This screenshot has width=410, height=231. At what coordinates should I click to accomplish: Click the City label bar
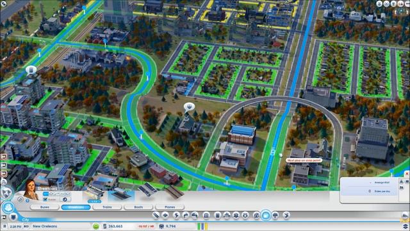tap(26, 219)
